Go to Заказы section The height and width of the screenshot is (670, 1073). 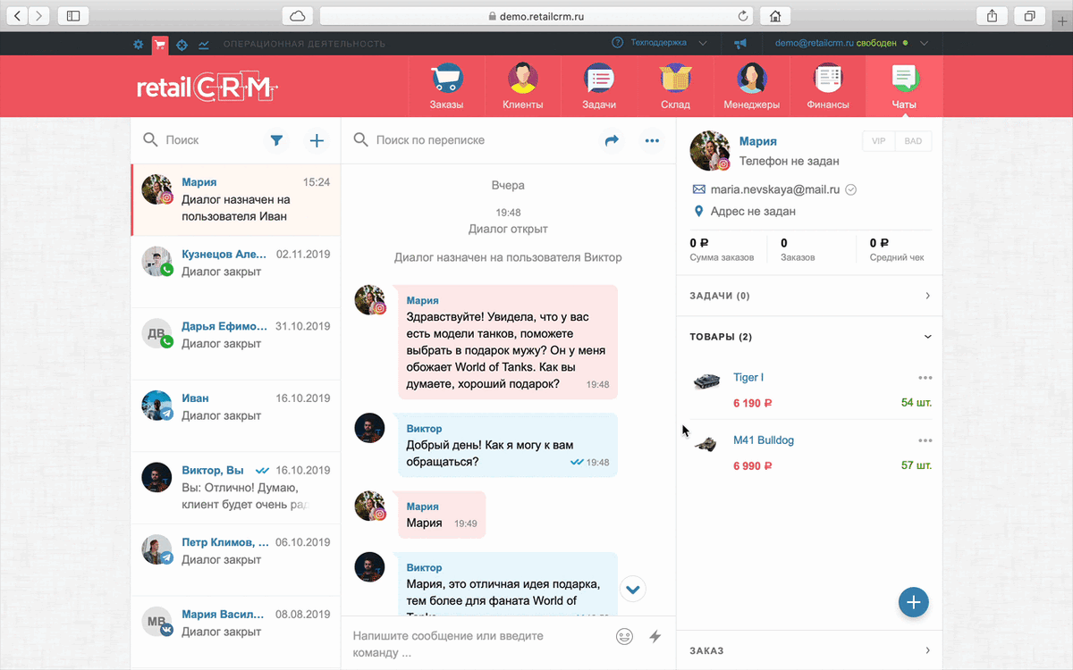446,87
